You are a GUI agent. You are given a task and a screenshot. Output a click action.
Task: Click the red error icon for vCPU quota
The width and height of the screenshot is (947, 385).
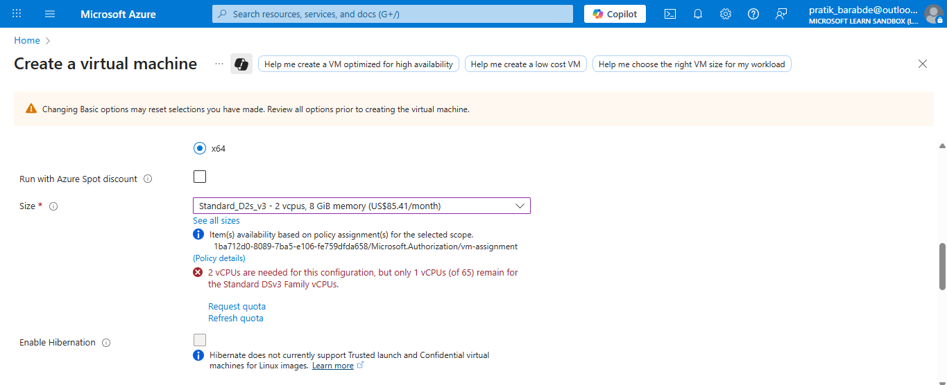point(198,273)
